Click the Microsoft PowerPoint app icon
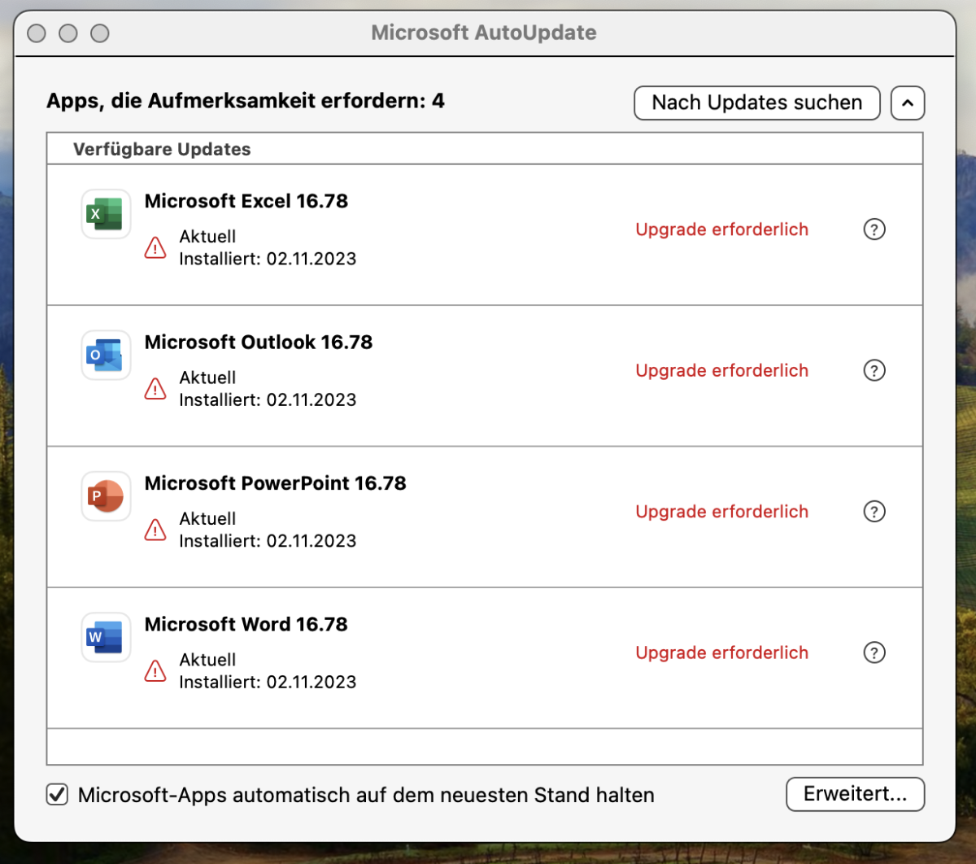The image size is (976, 864). tap(105, 496)
